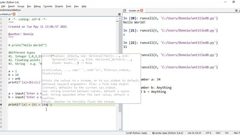
Task: Click the '# print("Hello World!")' comment line
Action: pyautogui.click(x=27, y=45)
